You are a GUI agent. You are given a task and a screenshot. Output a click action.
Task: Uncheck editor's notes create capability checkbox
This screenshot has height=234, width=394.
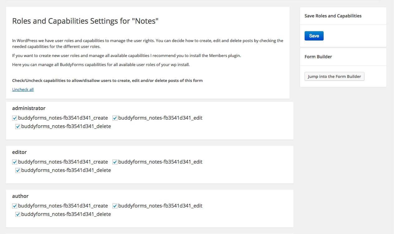[x=15, y=162]
